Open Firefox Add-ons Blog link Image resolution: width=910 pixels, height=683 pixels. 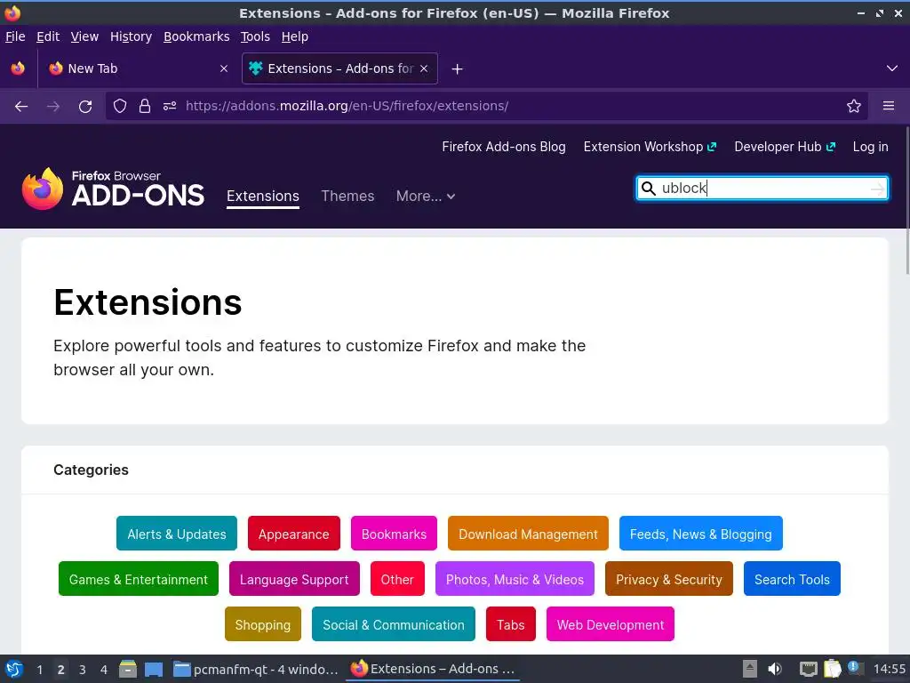(x=504, y=147)
